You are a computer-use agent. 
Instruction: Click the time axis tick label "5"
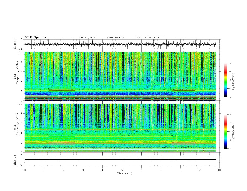click(x=122, y=170)
